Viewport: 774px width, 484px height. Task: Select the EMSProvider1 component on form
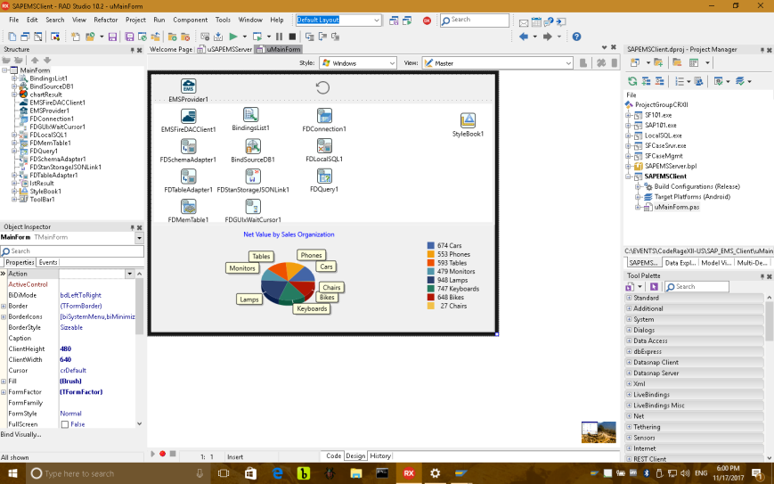pyautogui.click(x=188, y=86)
